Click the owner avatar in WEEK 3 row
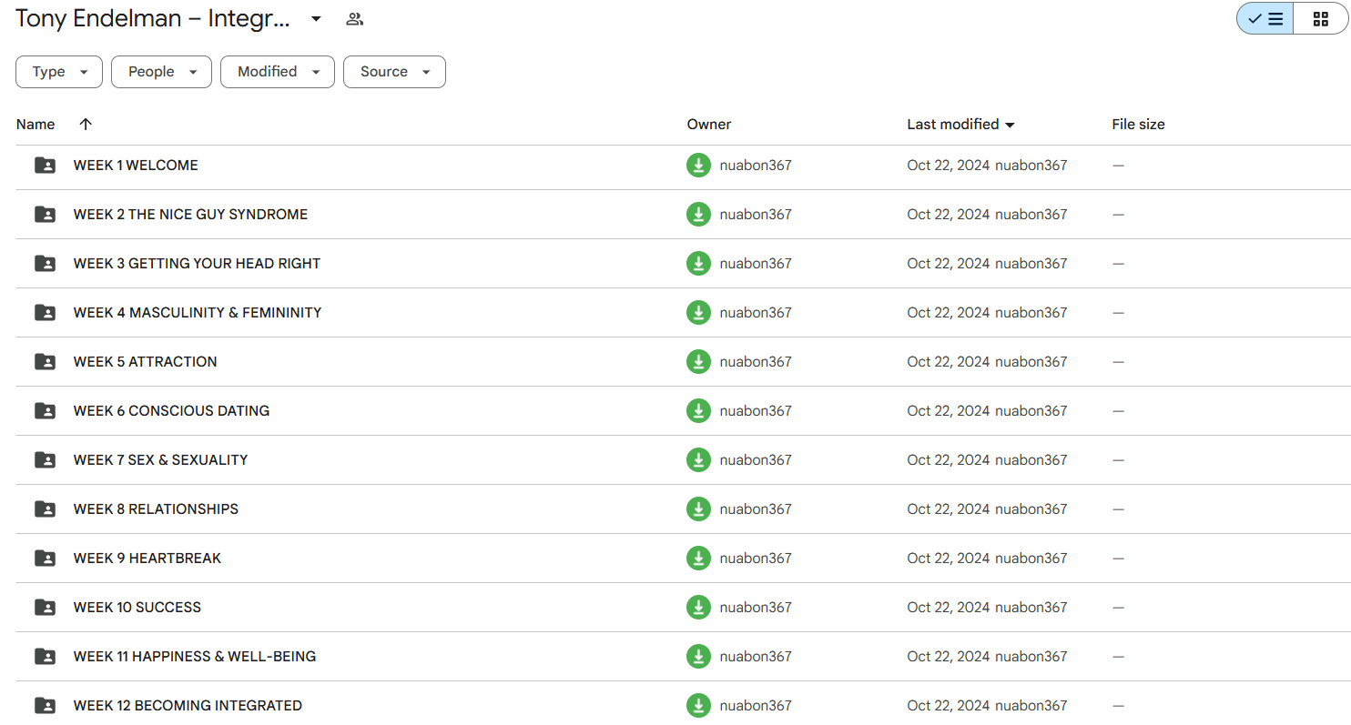 [698, 264]
